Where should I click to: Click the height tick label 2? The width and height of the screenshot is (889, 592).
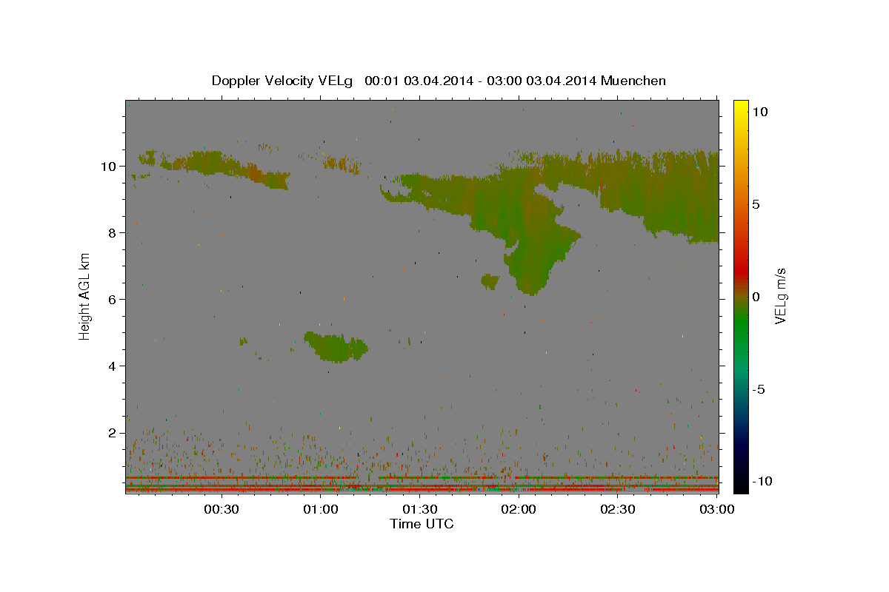pyautogui.click(x=113, y=432)
